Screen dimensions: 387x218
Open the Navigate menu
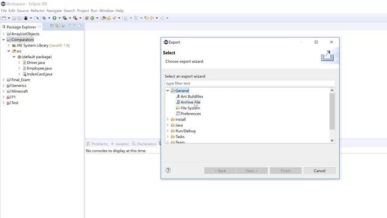(54, 11)
